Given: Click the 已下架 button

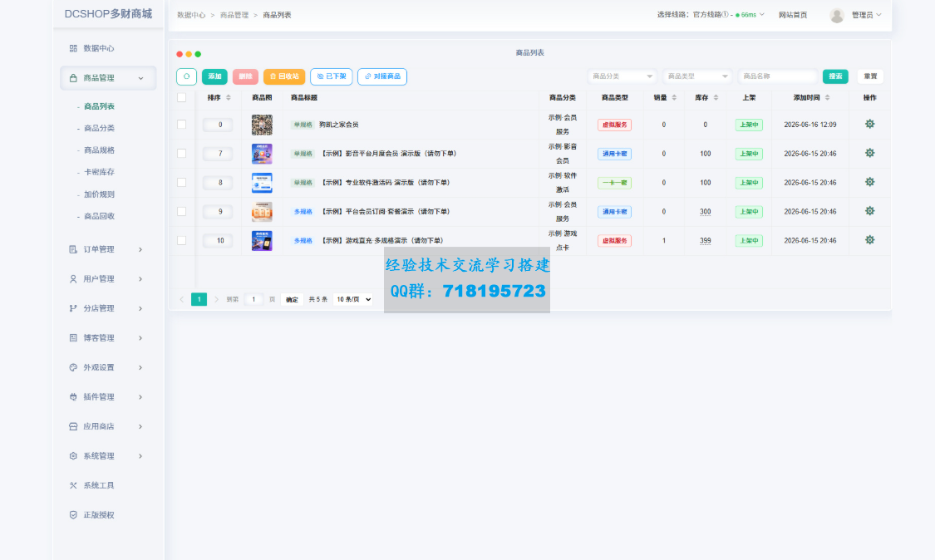Looking at the screenshot, I should click(332, 76).
